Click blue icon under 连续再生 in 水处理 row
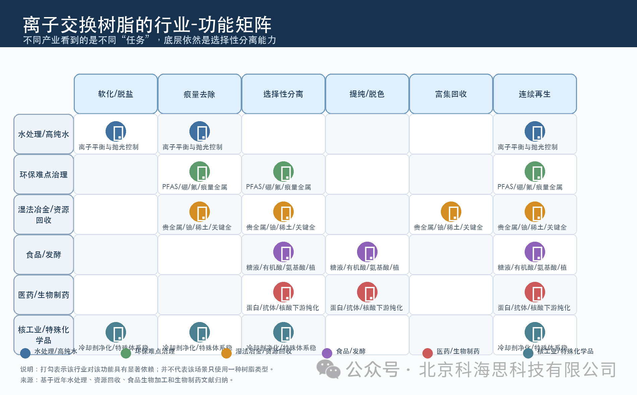Screen dimensions: 637x395 coord(535,132)
